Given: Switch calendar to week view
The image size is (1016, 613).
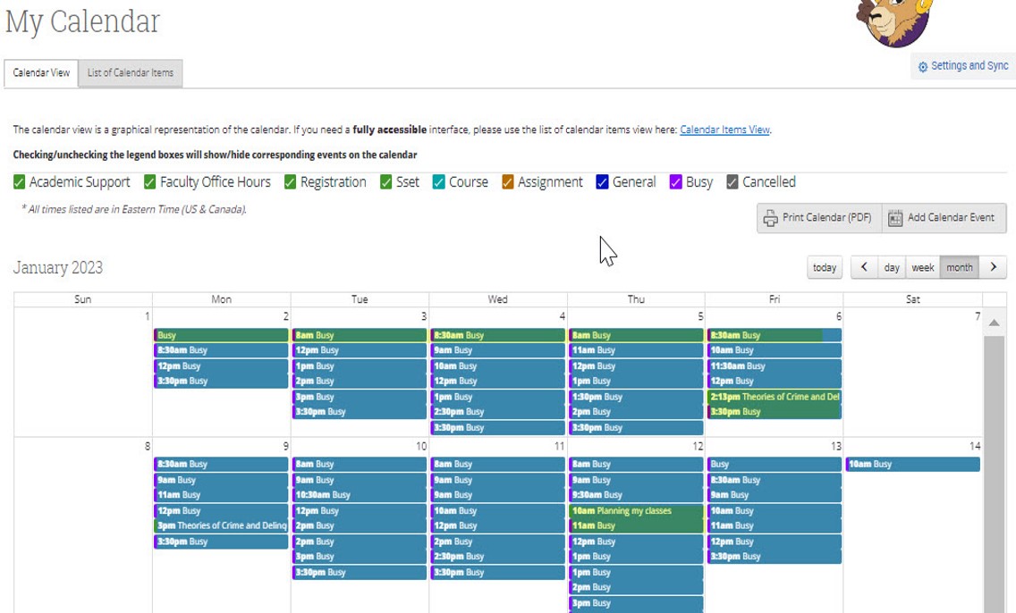Looking at the screenshot, I should pyautogui.click(x=922, y=267).
